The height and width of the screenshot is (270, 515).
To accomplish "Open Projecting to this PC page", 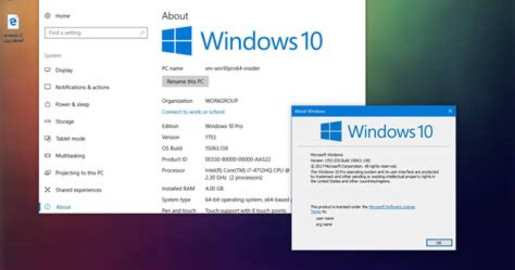I will pyautogui.click(x=79, y=173).
